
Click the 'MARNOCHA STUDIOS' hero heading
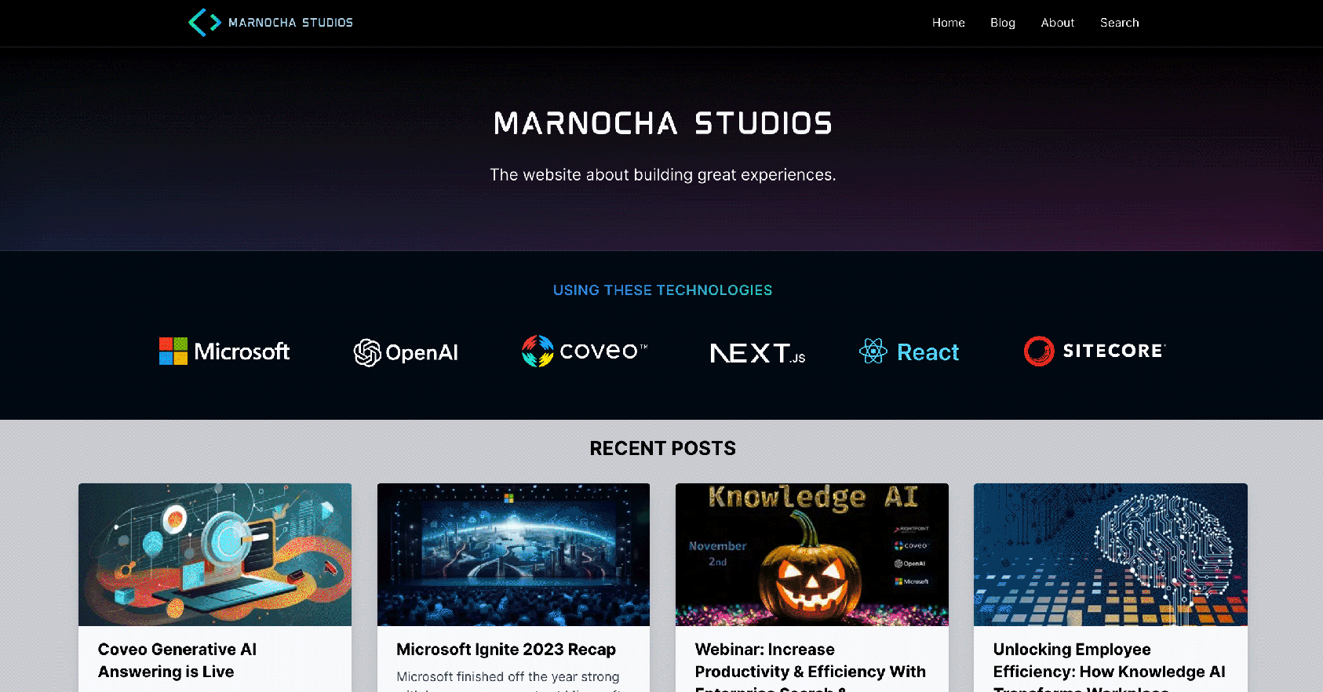click(663, 123)
